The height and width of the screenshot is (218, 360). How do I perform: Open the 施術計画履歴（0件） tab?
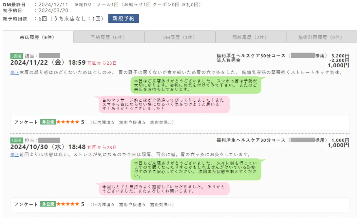click(x=321, y=37)
